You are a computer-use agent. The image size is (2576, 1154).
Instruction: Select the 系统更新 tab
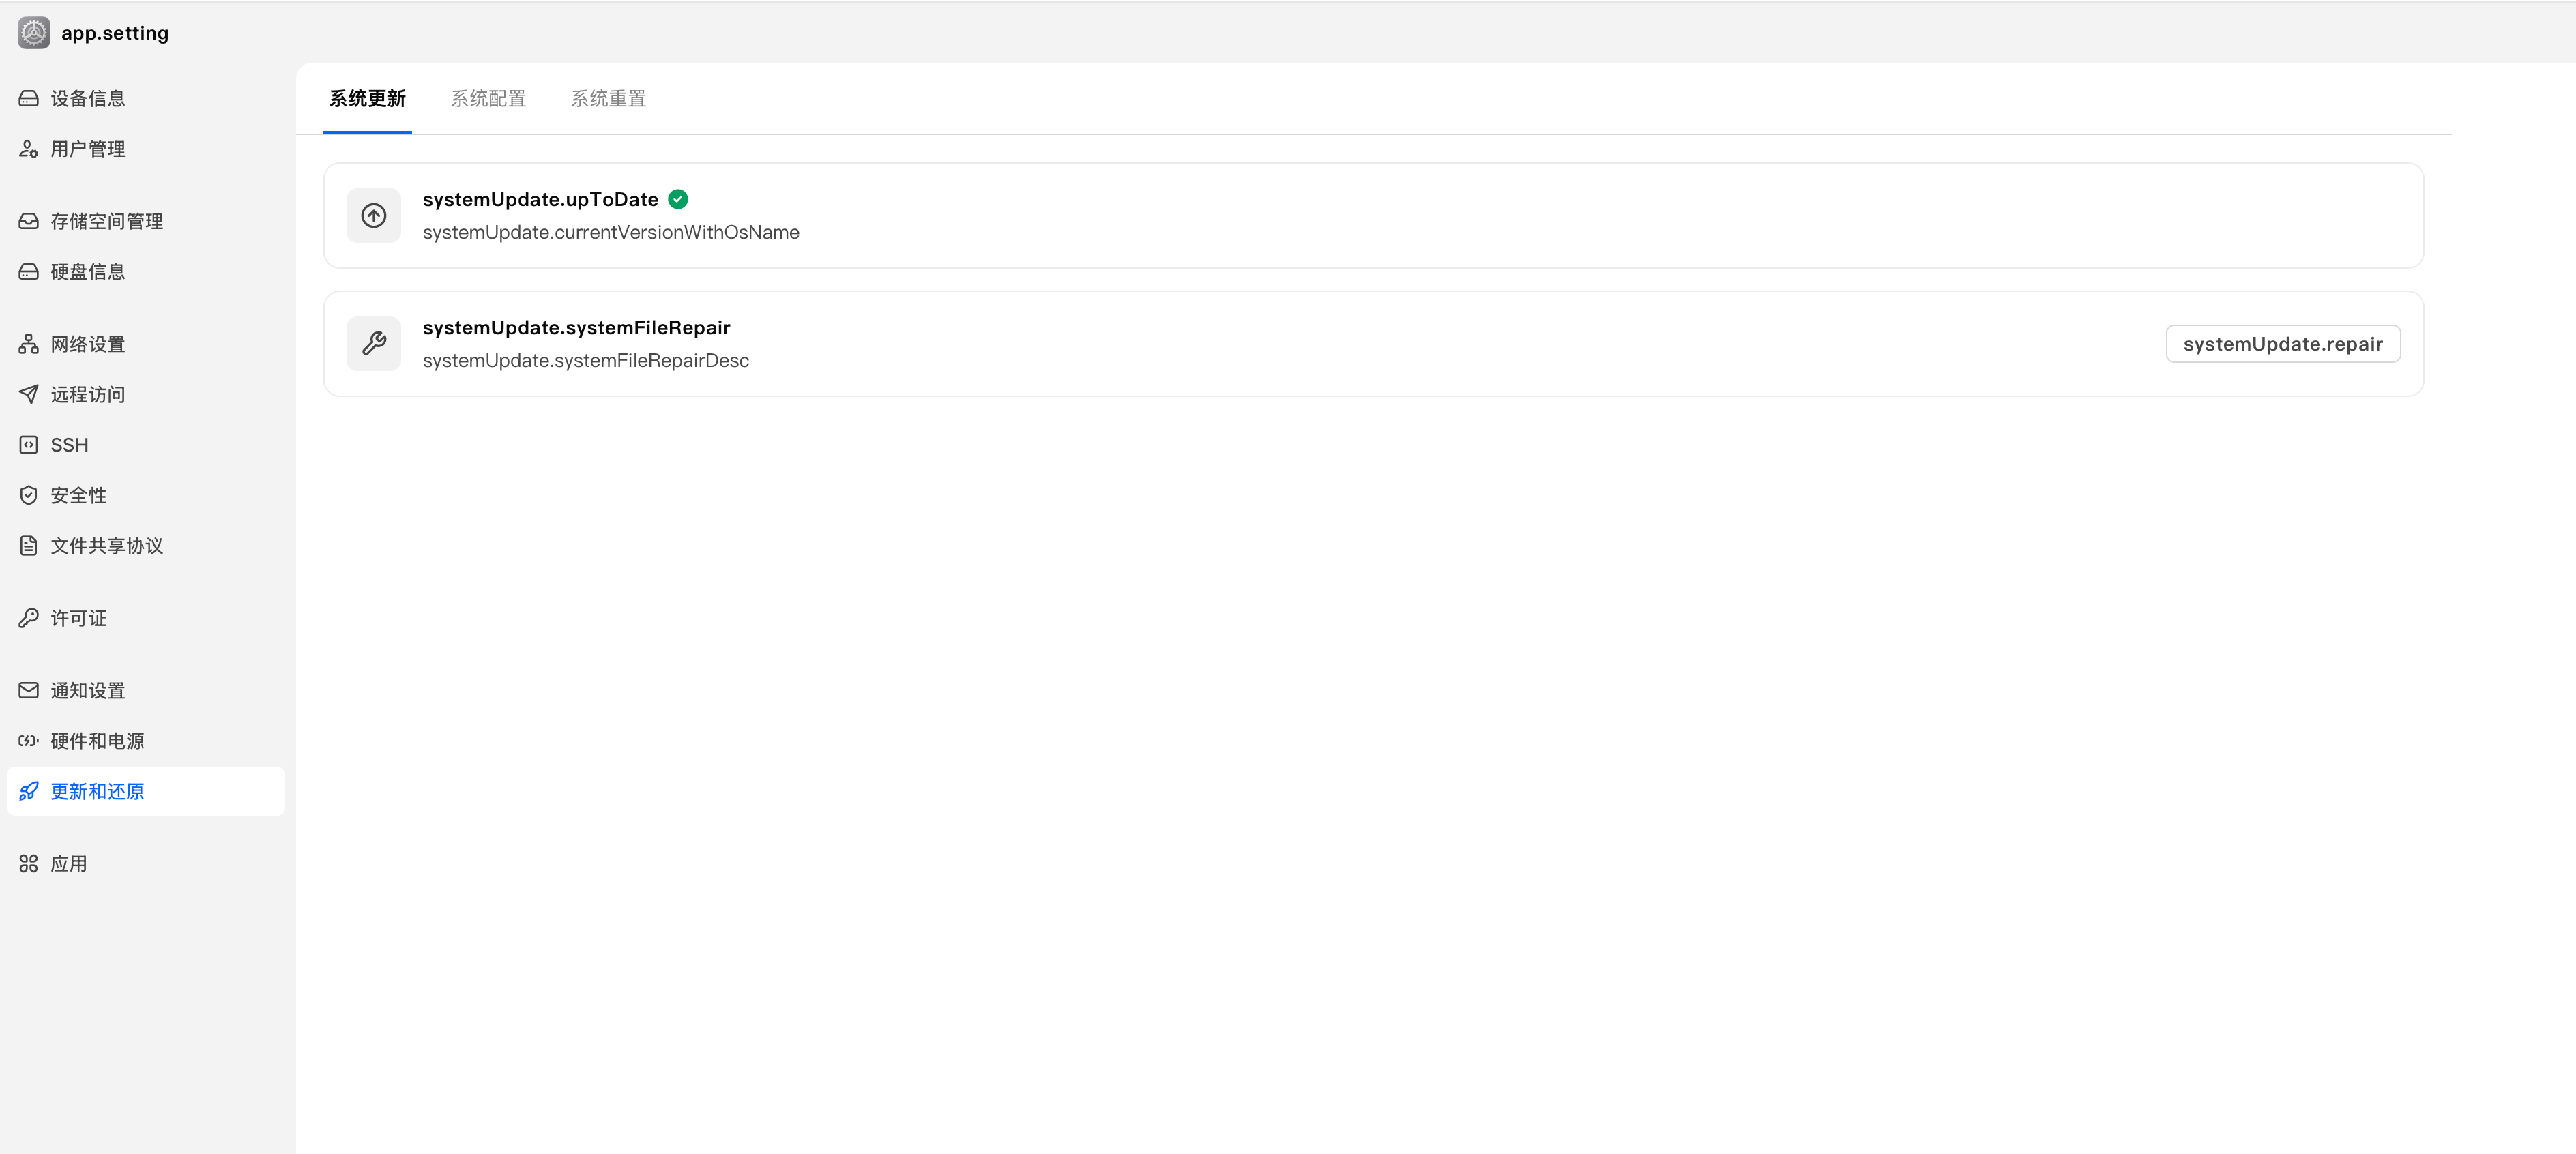368,98
